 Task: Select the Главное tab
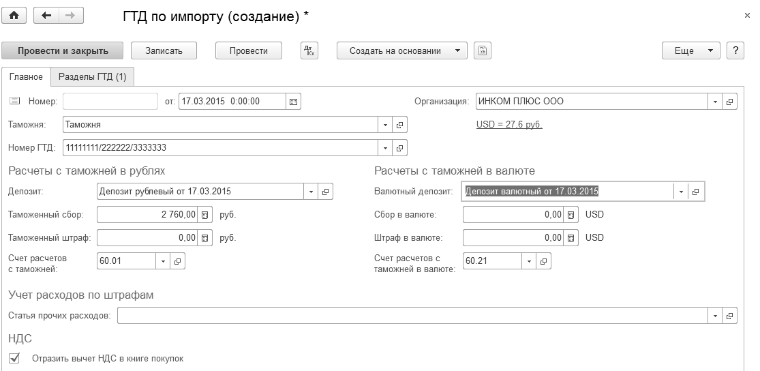point(26,76)
